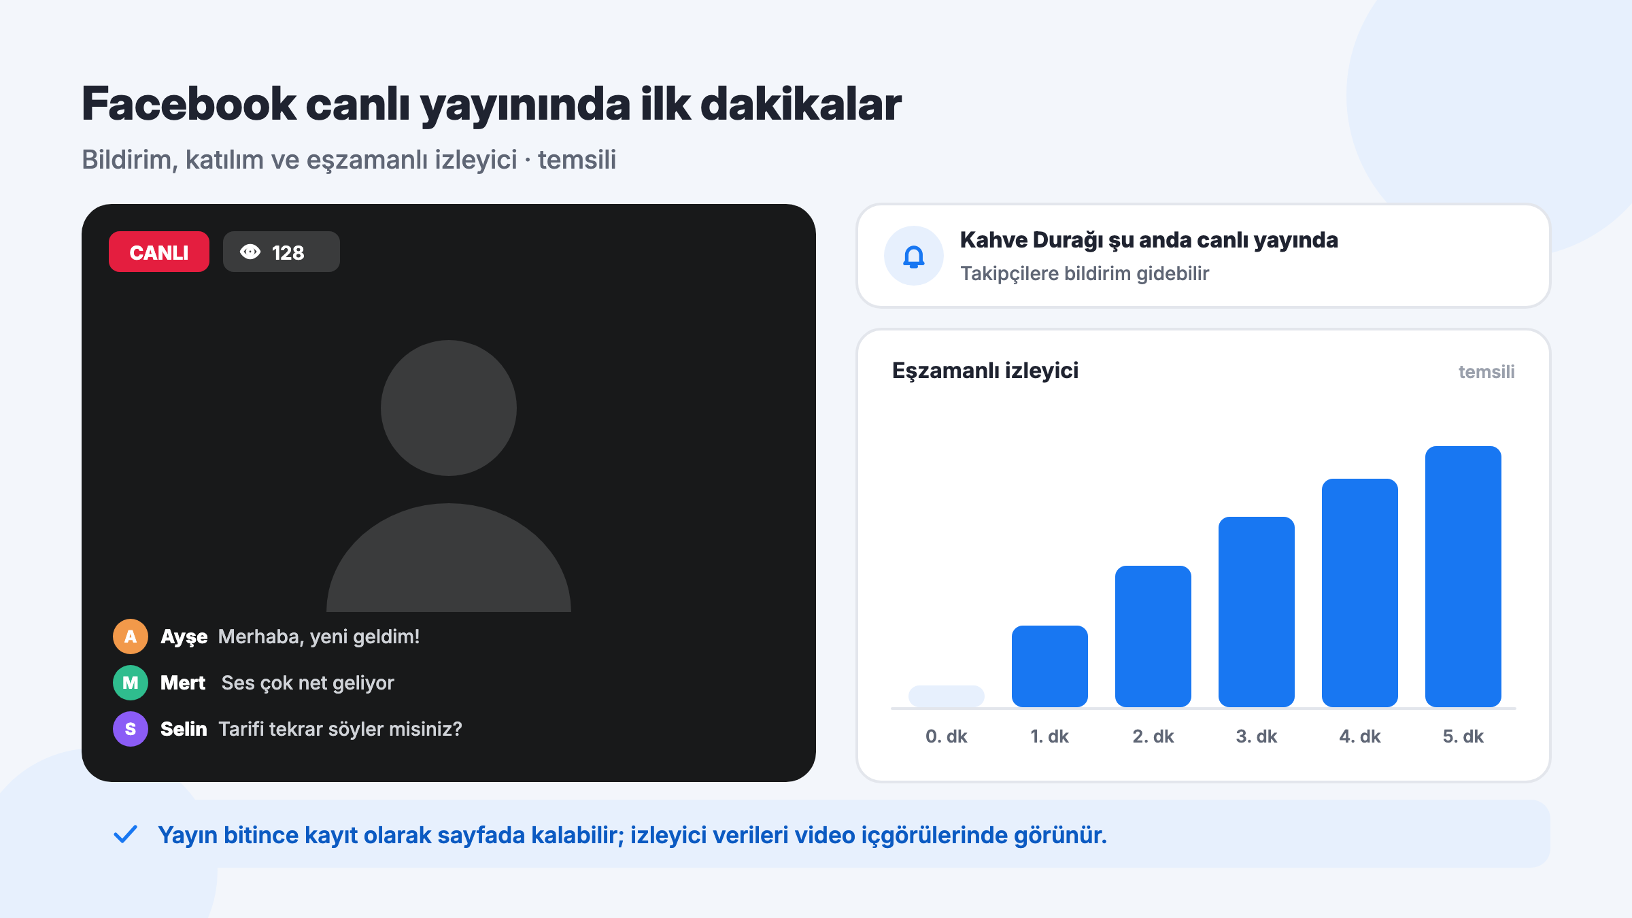The width and height of the screenshot is (1632, 918).
Task: Click the 2. dk blue bar
Action: [1153, 636]
